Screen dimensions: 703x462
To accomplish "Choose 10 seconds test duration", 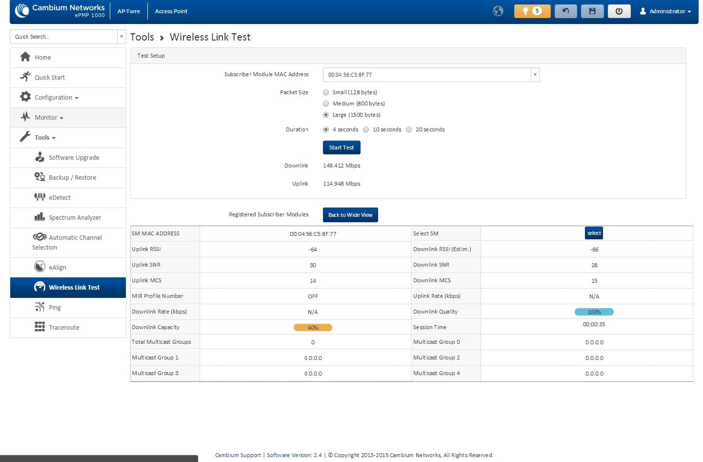I will click(x=366, y=129).
